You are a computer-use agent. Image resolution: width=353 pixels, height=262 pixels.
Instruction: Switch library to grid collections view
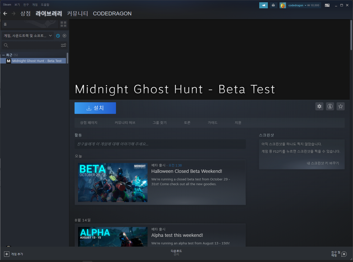pyautogui.click(x=63, y=24)
